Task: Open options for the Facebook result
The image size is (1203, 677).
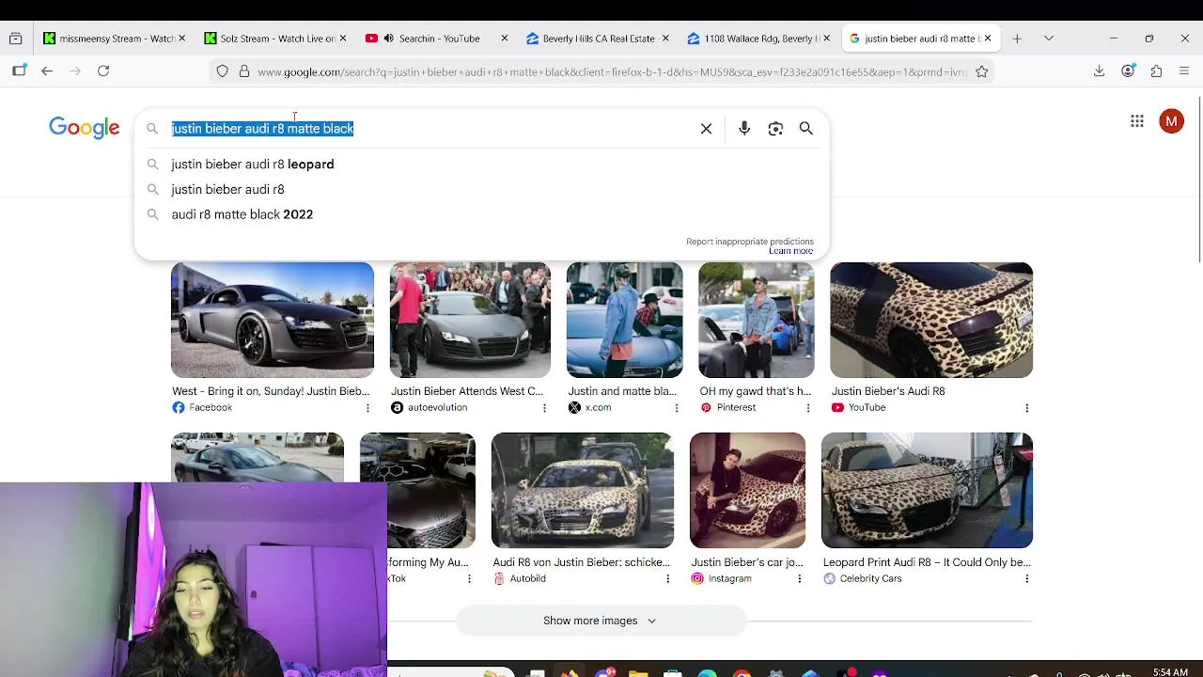Action: coord(367,408)
